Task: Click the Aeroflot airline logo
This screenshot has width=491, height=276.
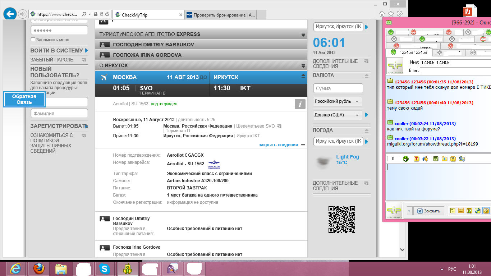Action: coord(214,164)
